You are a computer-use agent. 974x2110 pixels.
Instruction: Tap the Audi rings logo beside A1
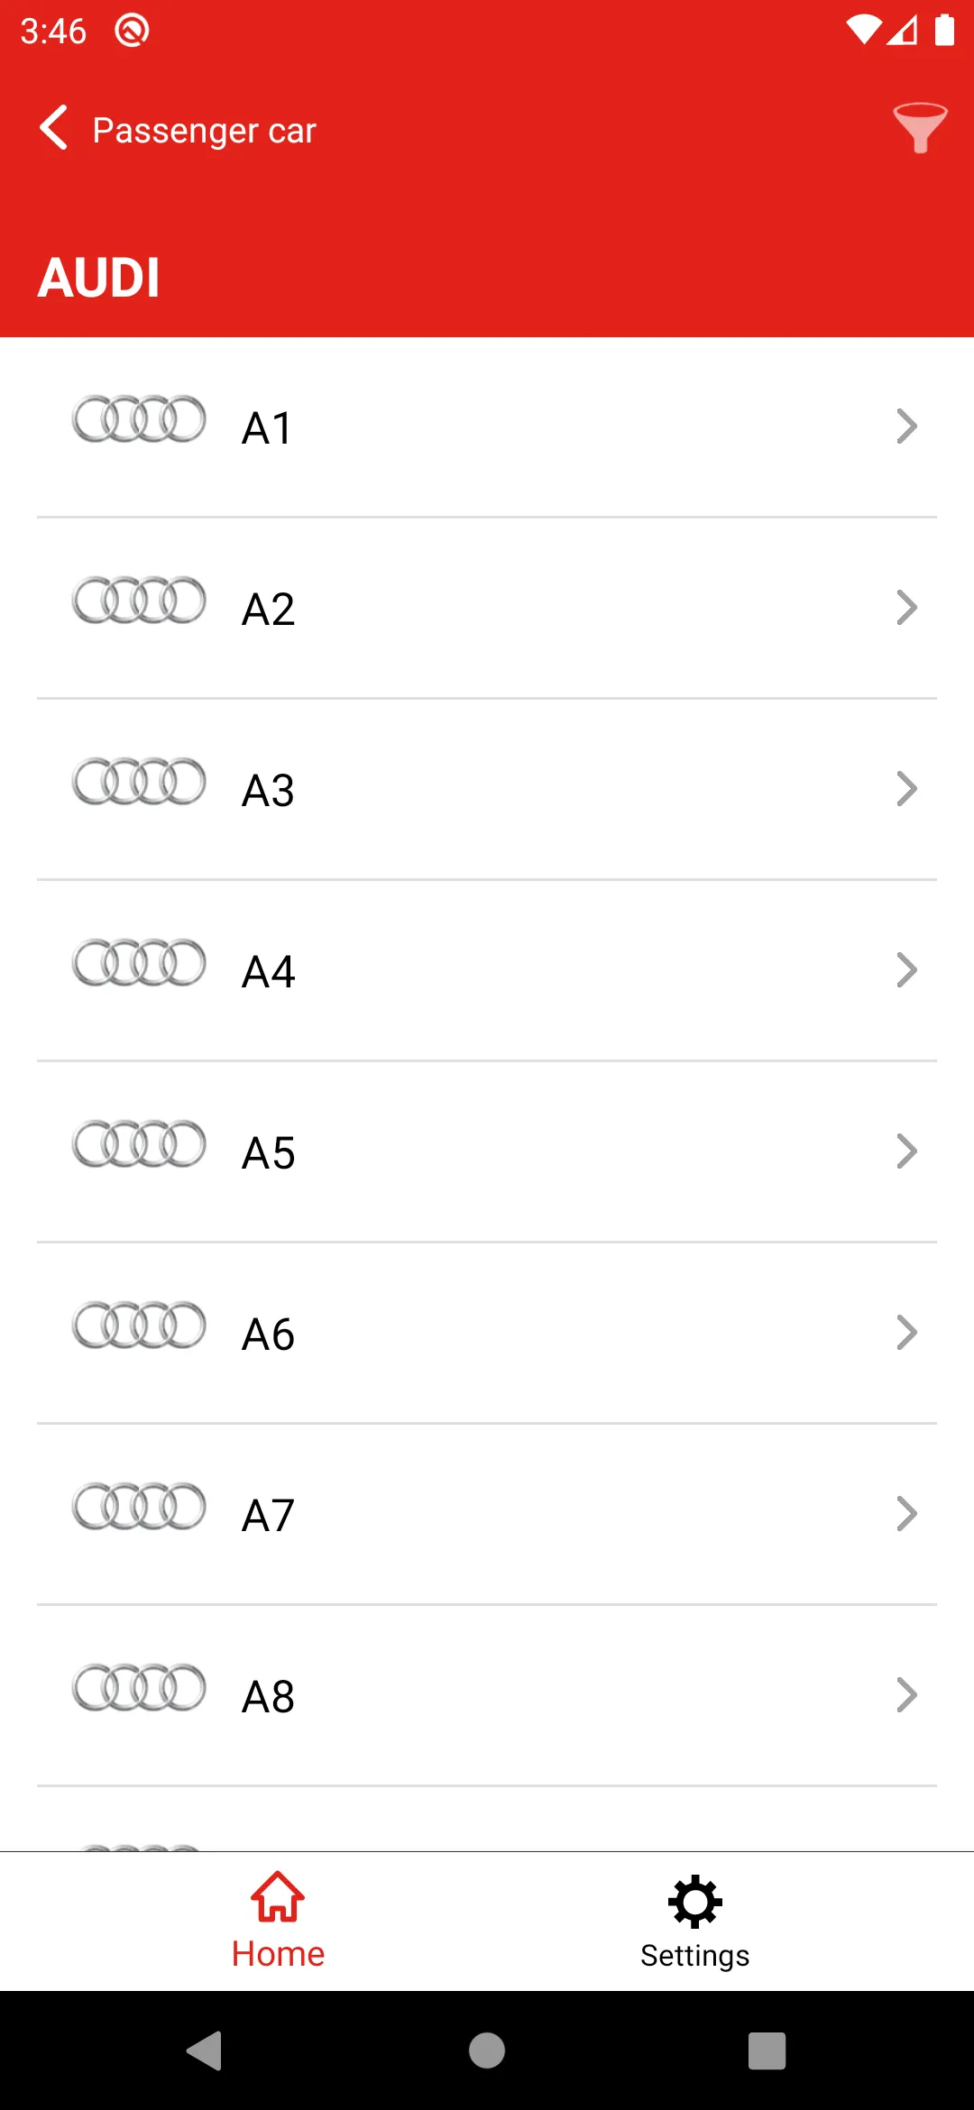(139, 419)
